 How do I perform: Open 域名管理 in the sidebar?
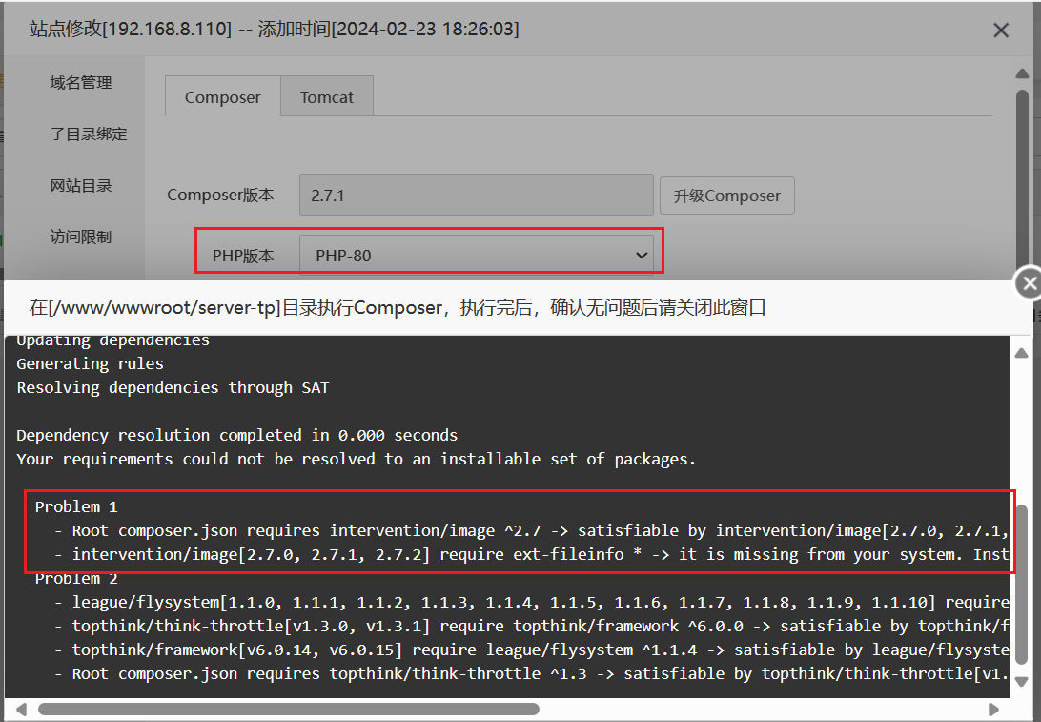point(81,83)
